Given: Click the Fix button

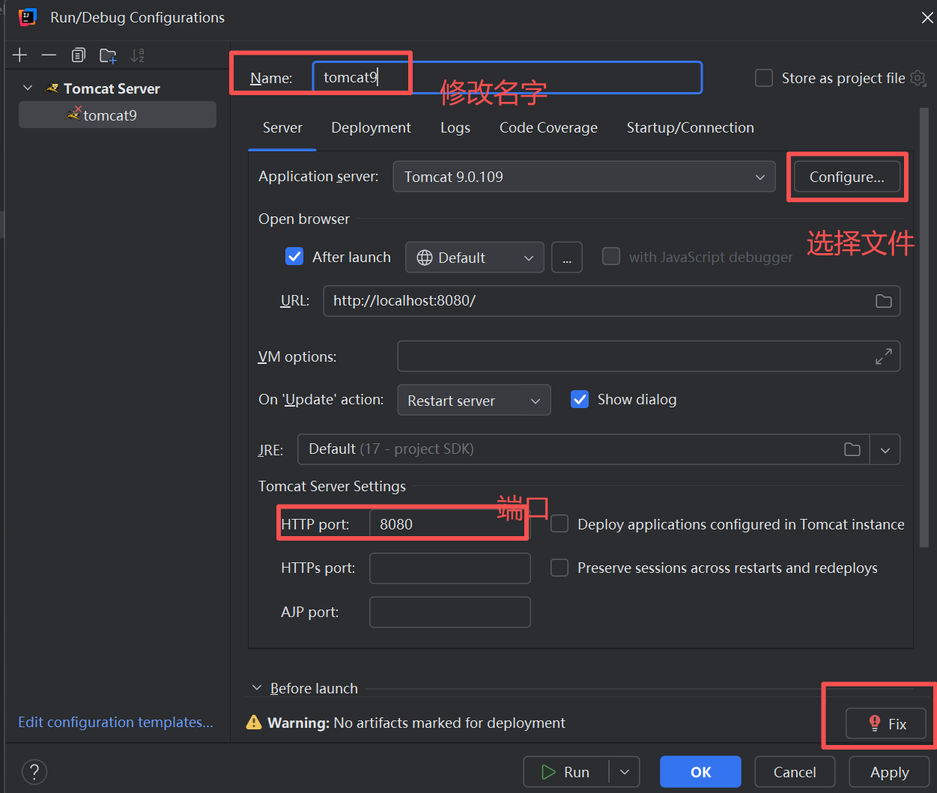Looking at the screenshot, I should 886,723.
